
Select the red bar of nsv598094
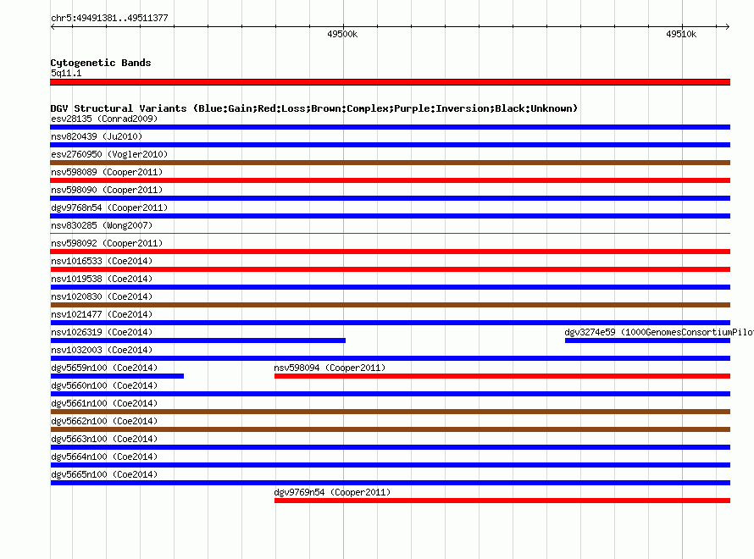502,376
